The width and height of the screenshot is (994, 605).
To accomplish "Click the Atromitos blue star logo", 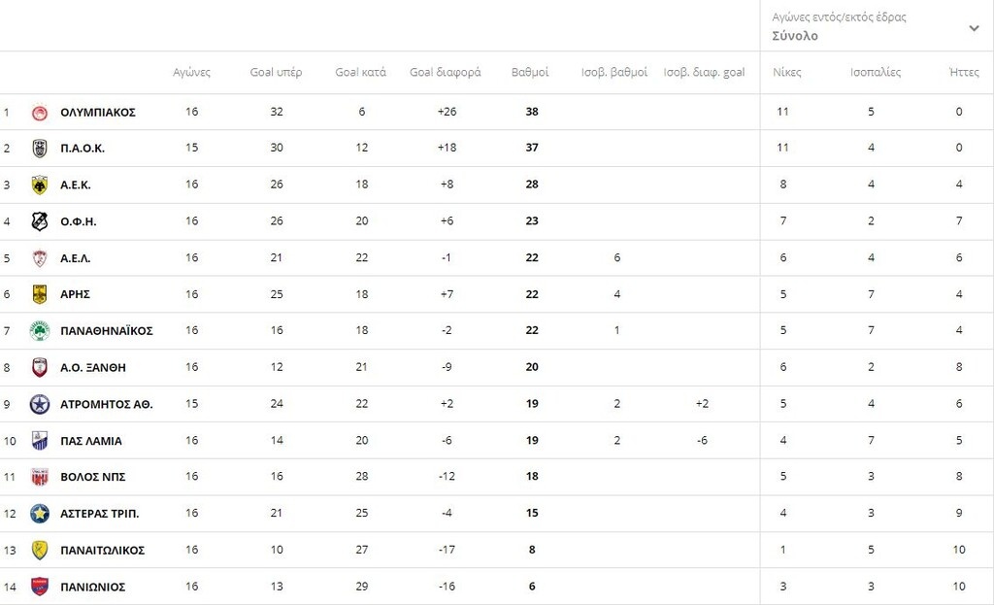I will [39, 404].
